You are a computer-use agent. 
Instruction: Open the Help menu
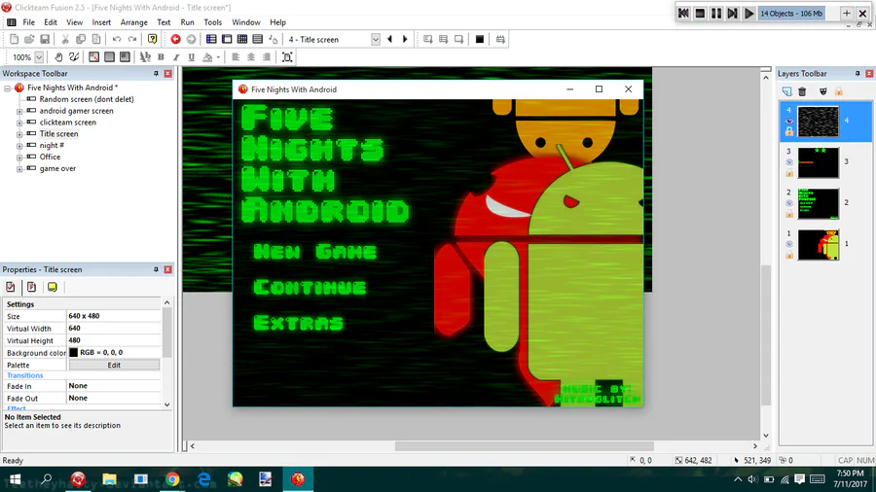coord(277,22)
